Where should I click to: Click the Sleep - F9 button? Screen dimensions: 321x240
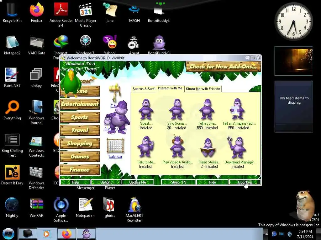[x=178, y=182]
